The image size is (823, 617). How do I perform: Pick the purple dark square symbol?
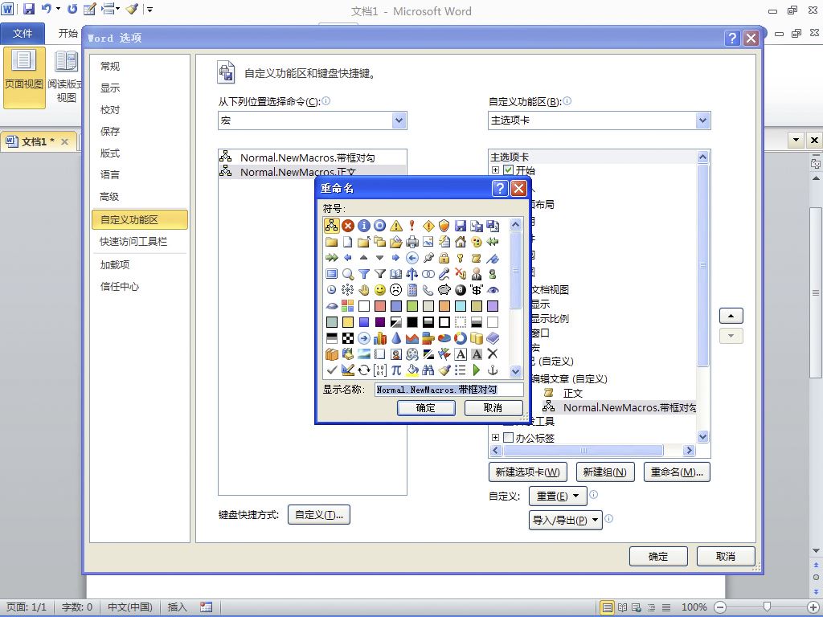pos(380,321)
